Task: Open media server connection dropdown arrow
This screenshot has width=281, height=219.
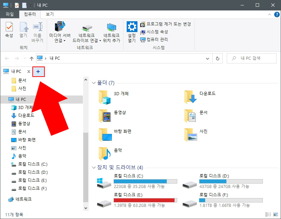Action: (64, 41)
